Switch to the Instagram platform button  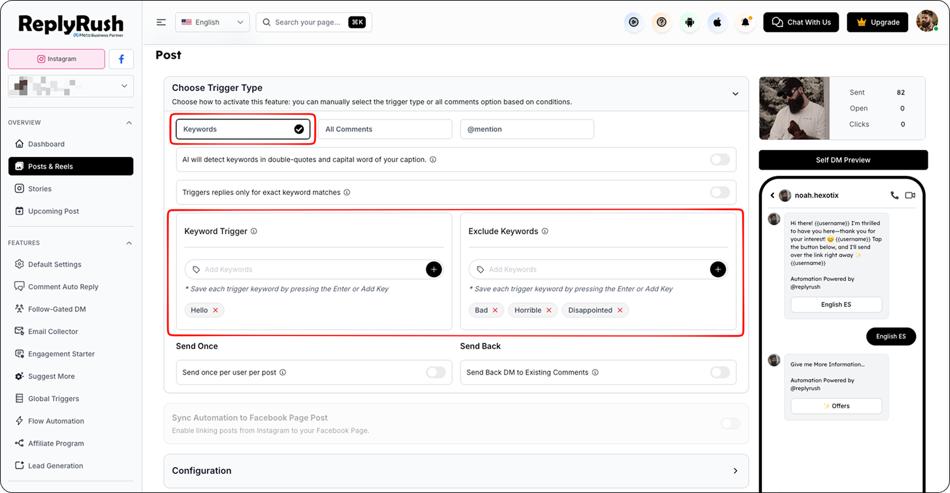click(x=56, y=59)
